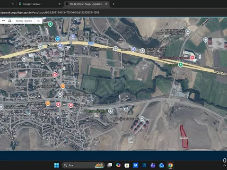Click the Yıldızeli Devlet Hastanesi hospital marker
This screenshot has width=227, height=170.
tap(192, 58)
